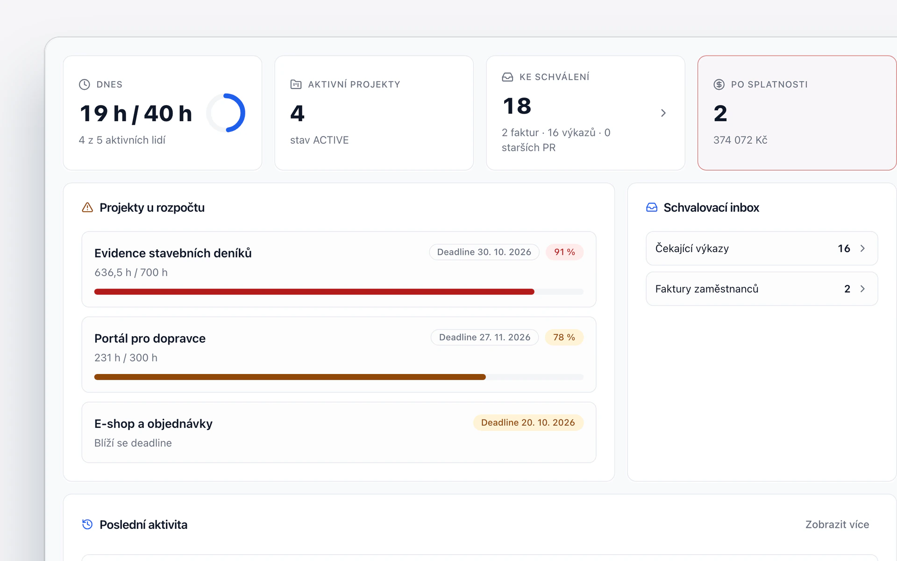Click the 19 h / 40 h value
Viewport: 897px width, 561px height.
click(136, 114)
